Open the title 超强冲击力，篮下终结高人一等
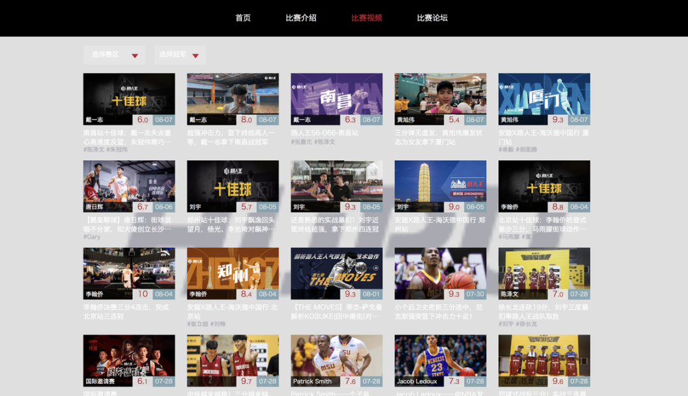 231,137
